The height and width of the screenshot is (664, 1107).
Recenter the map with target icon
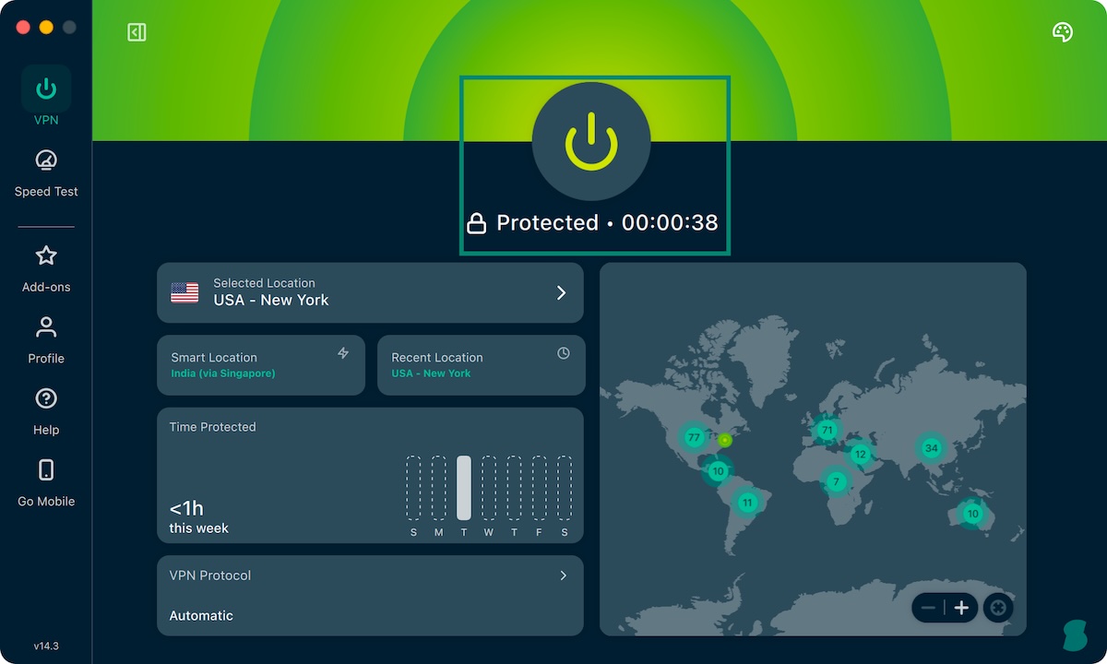(x=998, y=608)
